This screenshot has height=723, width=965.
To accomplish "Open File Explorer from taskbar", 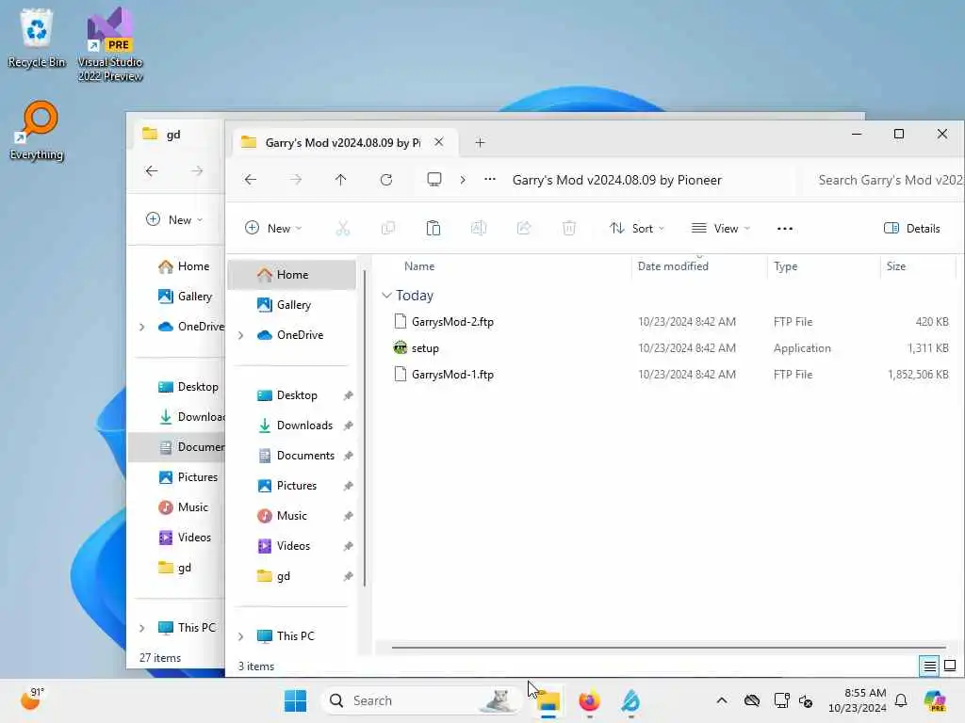I will pyautogui.click(x=548, y=700).
